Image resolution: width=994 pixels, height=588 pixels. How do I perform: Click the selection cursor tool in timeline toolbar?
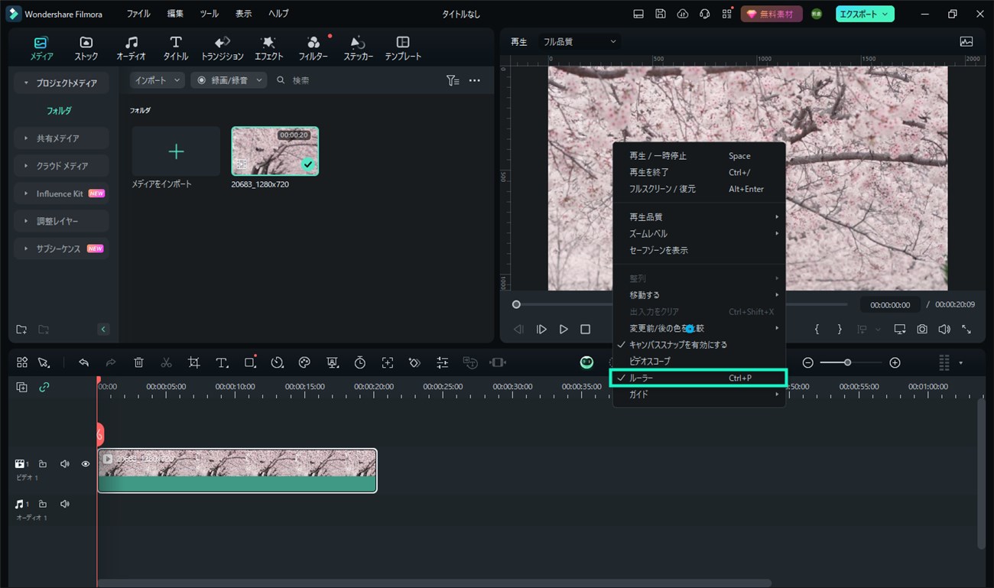(x=44, y=362)
